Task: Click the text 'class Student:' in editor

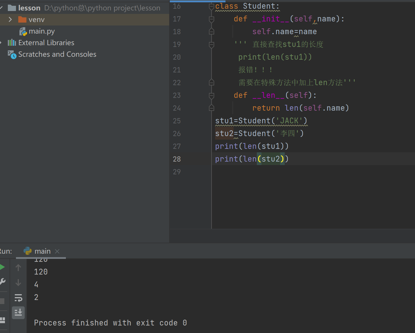Action: pos(247,6)
